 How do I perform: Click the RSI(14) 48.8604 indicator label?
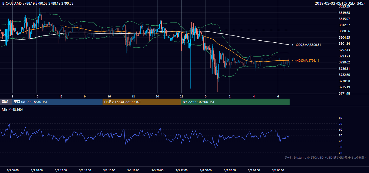[x=13, y=109]
